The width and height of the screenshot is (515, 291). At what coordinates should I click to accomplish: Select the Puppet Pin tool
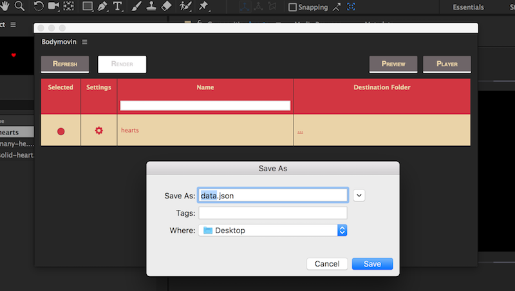pyautogui.click(x=203, y=6)
